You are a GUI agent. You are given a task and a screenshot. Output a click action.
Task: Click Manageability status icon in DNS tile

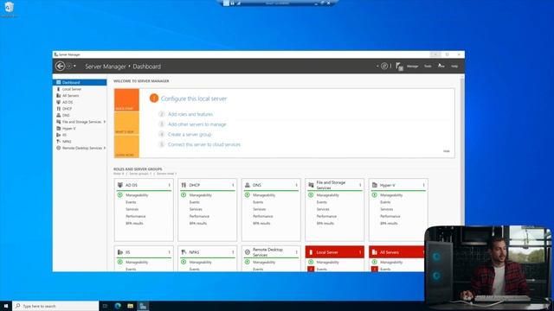click(x=248, y=195)
